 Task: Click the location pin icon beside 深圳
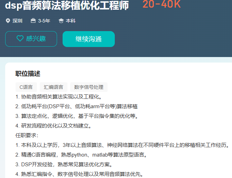coord(8,21)
